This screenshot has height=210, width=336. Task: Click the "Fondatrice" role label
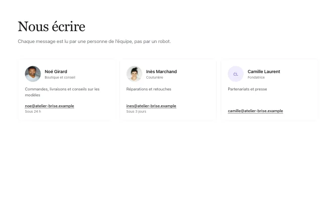[256, 78]
